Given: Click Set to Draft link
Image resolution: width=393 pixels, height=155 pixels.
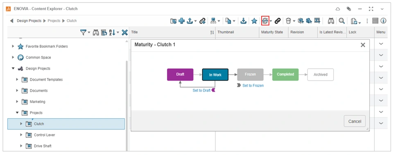Looking at the screenshot, I should click(201, 90).
